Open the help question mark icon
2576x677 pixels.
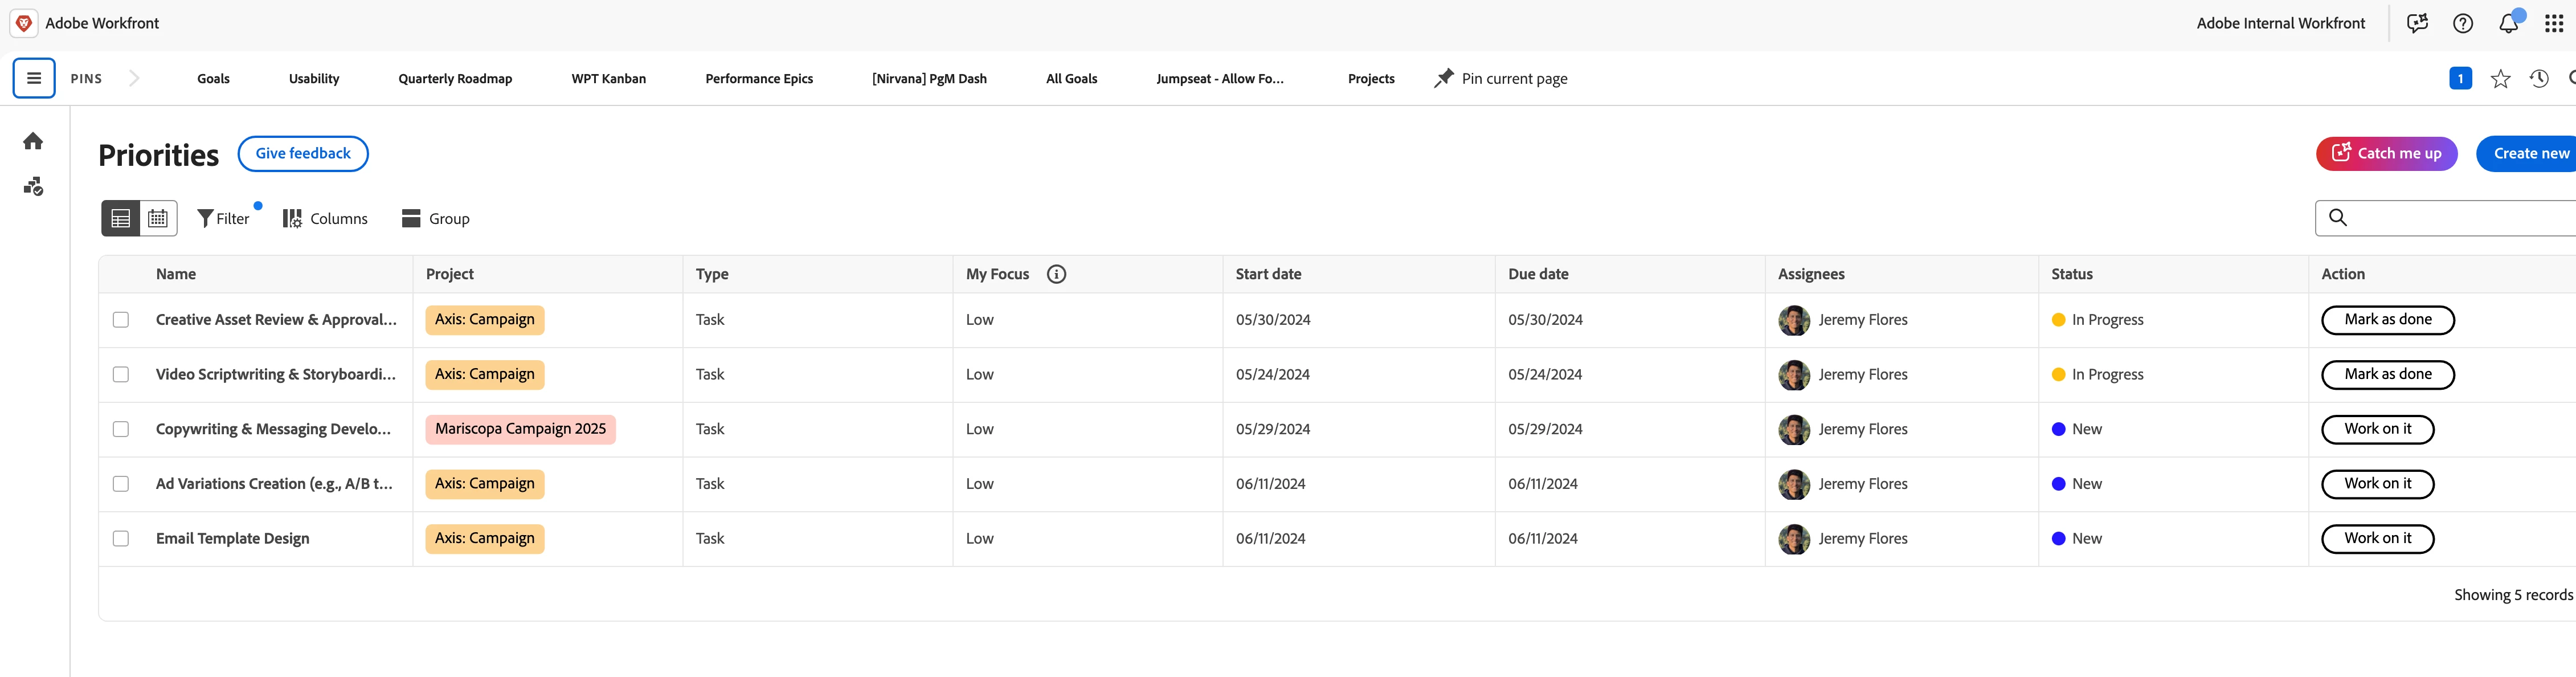(2463, 23)
